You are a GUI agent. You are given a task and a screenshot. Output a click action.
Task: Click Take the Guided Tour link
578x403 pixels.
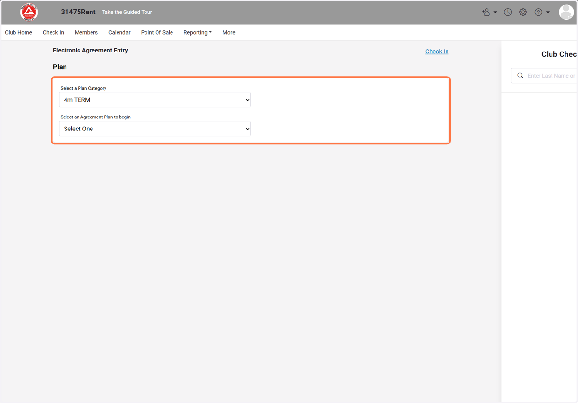click(x=127, y=12)
